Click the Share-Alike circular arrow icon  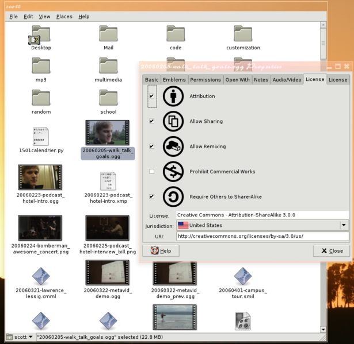(x=173, y=196)
